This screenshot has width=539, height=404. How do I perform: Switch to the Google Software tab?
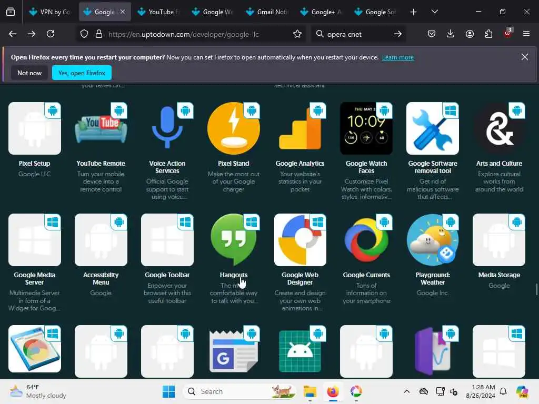(x=376, y=12)
